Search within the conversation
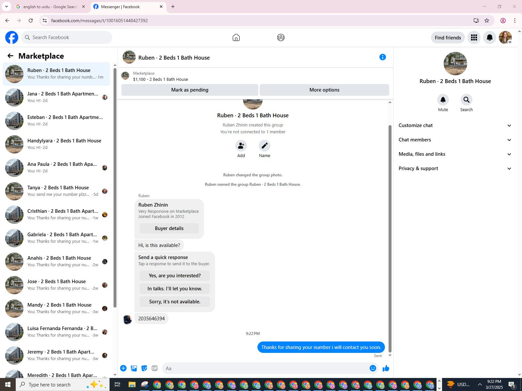This screenshot has width=522, height=391. coord(467,100)
